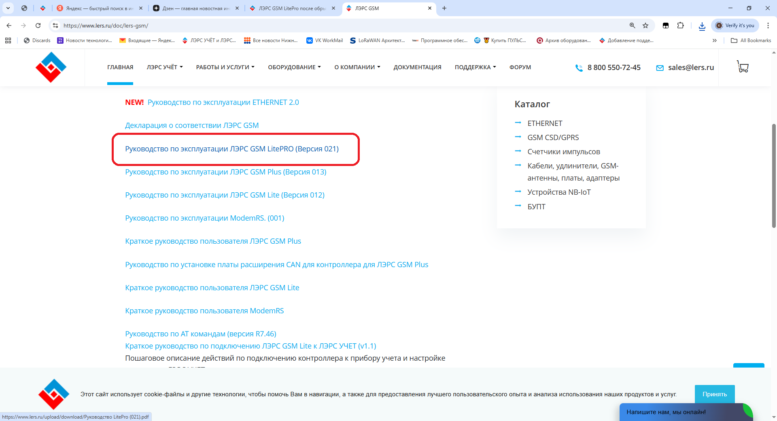
Task: Open the Chrome three-dot menu
Action: 768,26
